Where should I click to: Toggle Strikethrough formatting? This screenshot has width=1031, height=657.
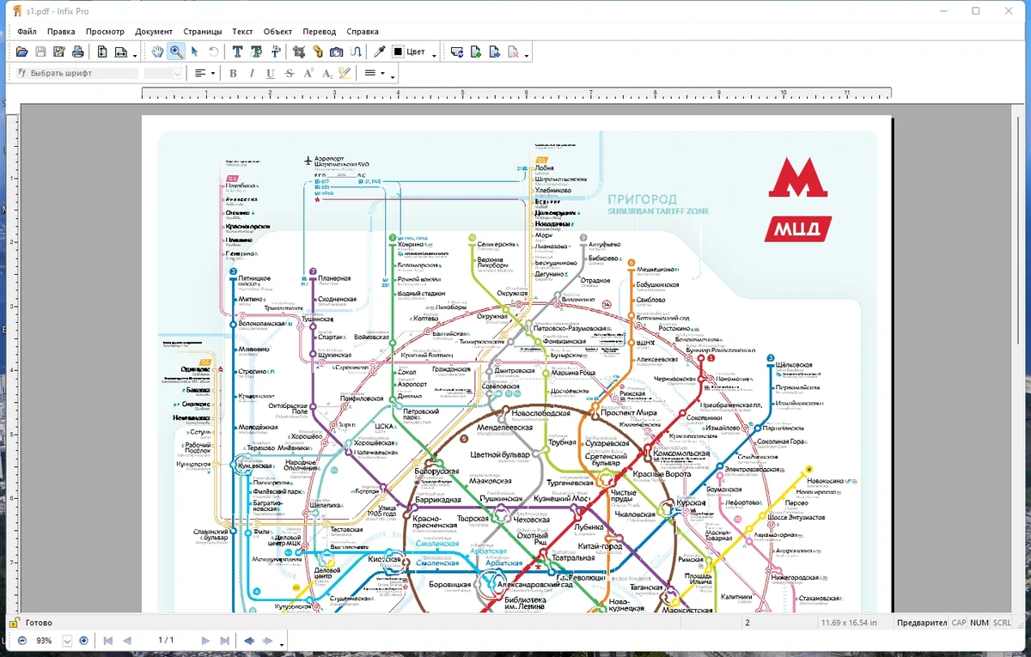[290, 74]
